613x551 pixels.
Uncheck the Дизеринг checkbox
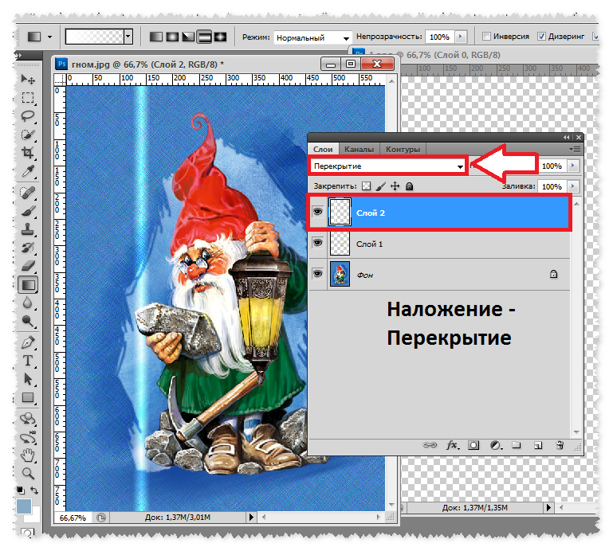click(x=541, y=37)
